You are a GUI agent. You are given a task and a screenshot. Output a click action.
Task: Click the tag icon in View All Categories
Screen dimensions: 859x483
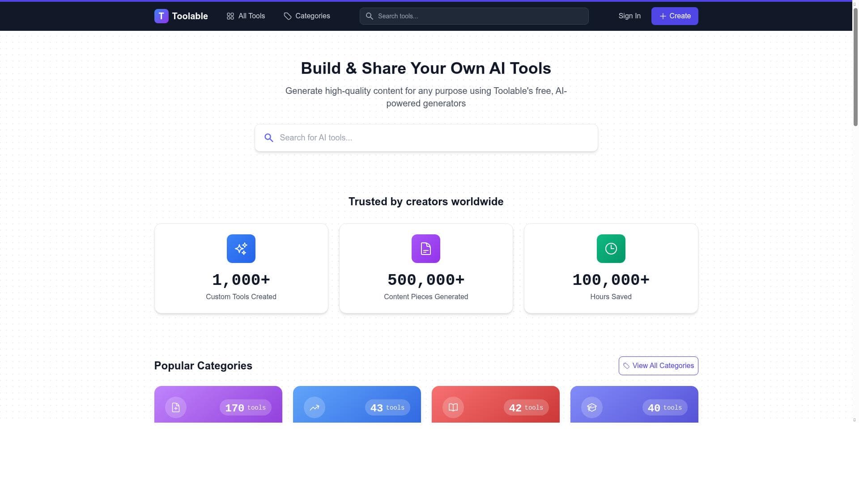(x=626, y=366)
